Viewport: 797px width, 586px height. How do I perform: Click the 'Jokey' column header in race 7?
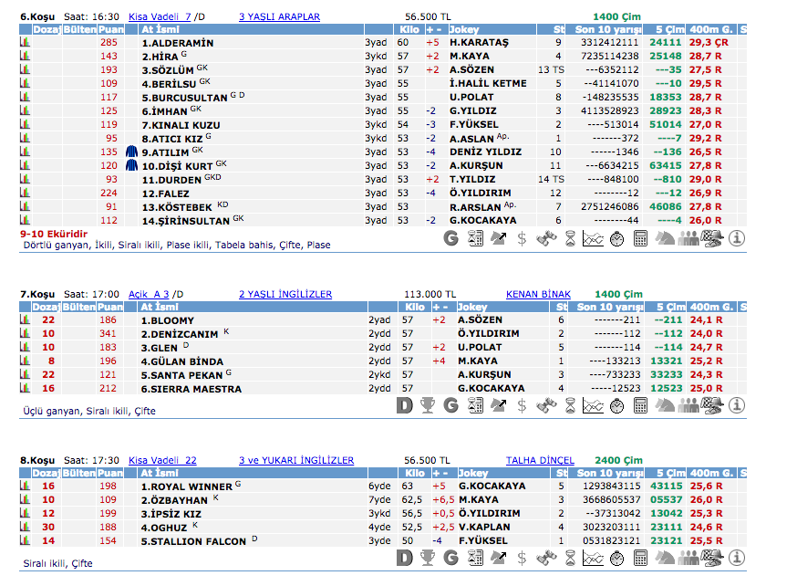pyautogui.click(x=473, y=308)
